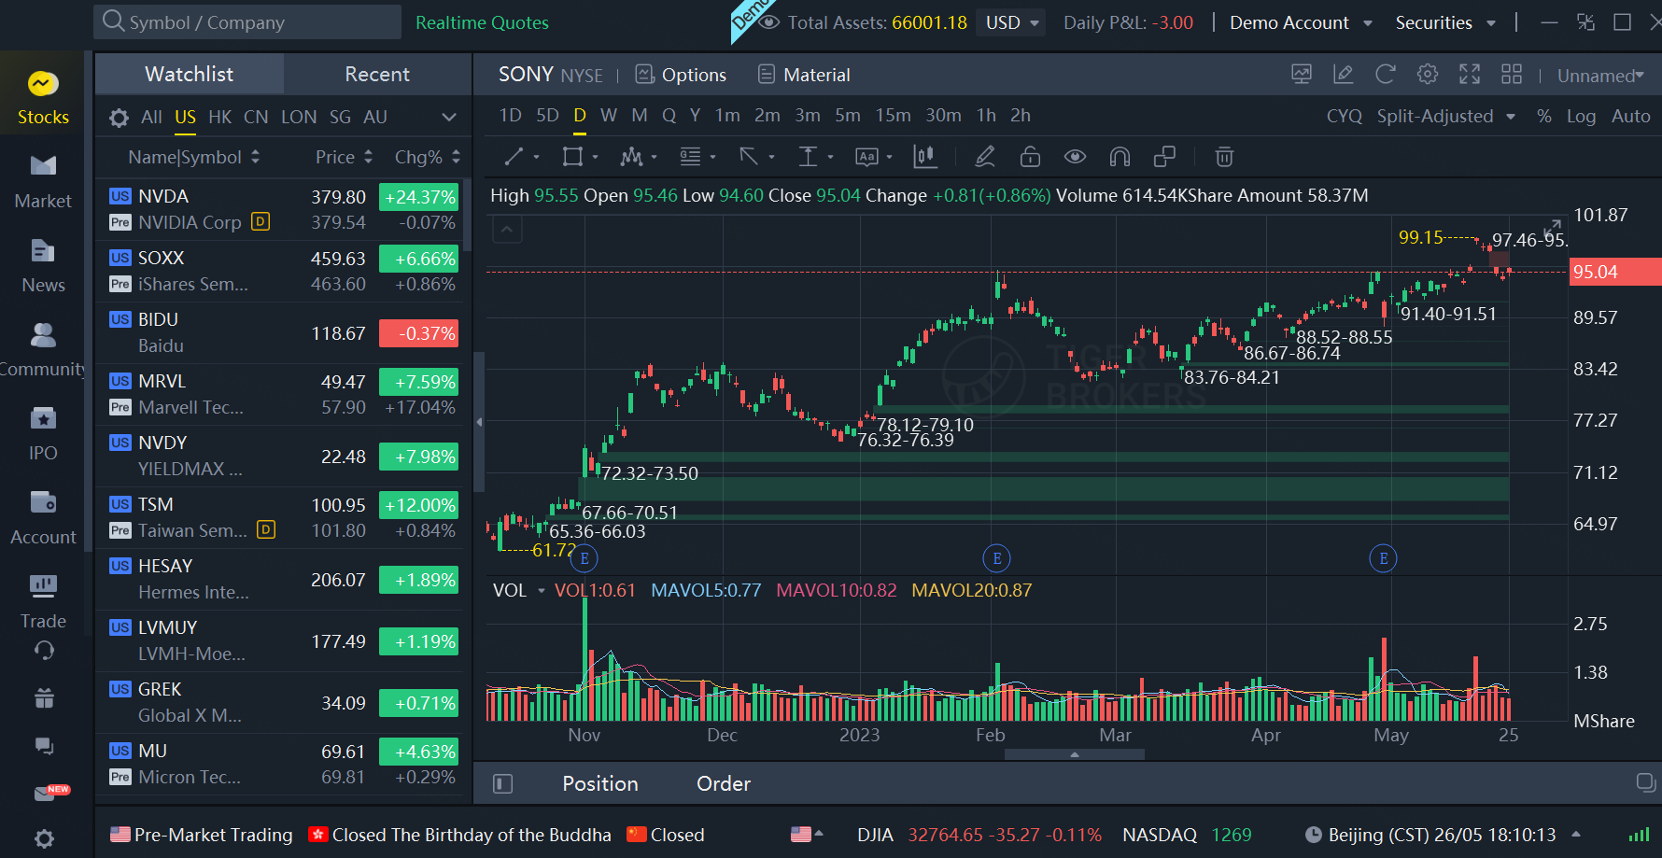Open chart settings gear icon

1428,75
